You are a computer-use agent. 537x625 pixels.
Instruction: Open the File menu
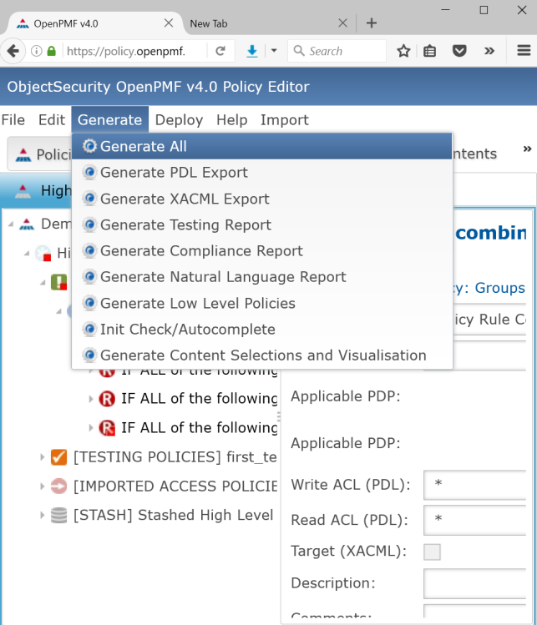coord(13,120)
